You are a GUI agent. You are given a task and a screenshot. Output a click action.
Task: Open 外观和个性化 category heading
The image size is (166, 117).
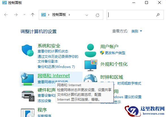point(114,64)
